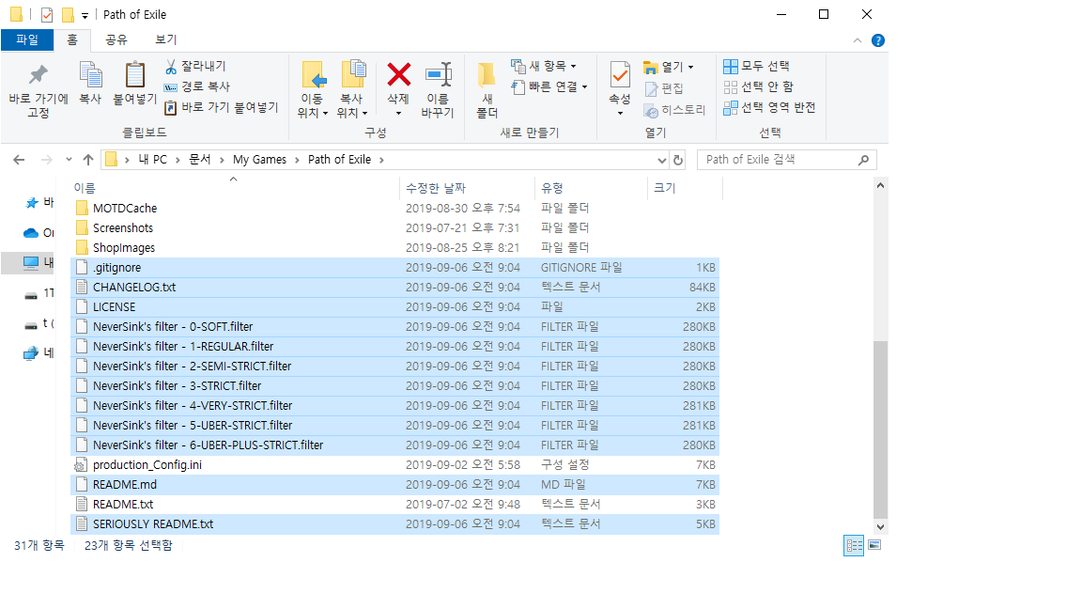Select the .gitignore file
1082x609 pixels.
pos(394,267)
